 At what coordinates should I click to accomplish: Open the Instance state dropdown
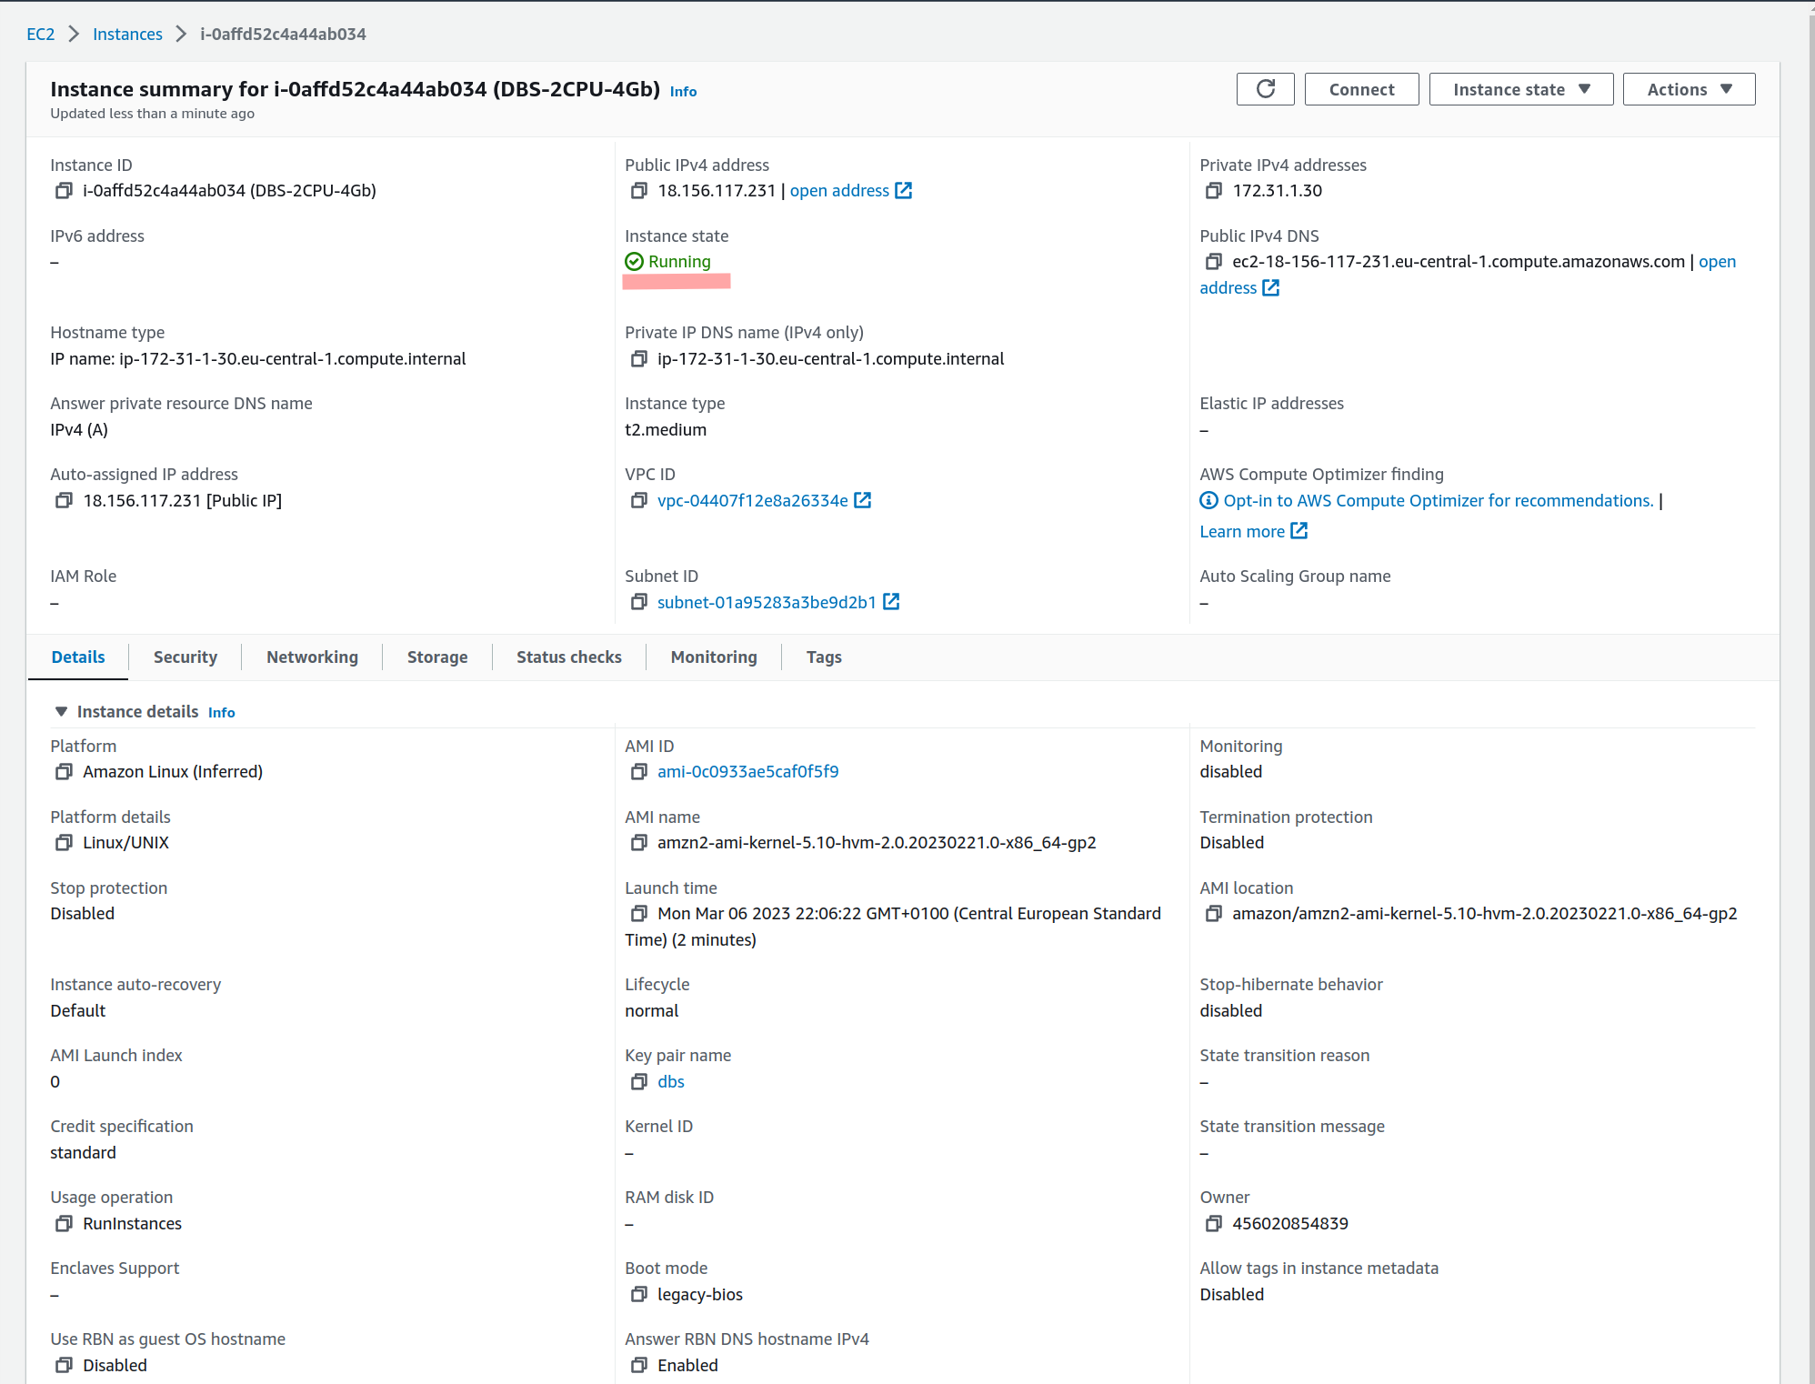tap(1520, 89)
